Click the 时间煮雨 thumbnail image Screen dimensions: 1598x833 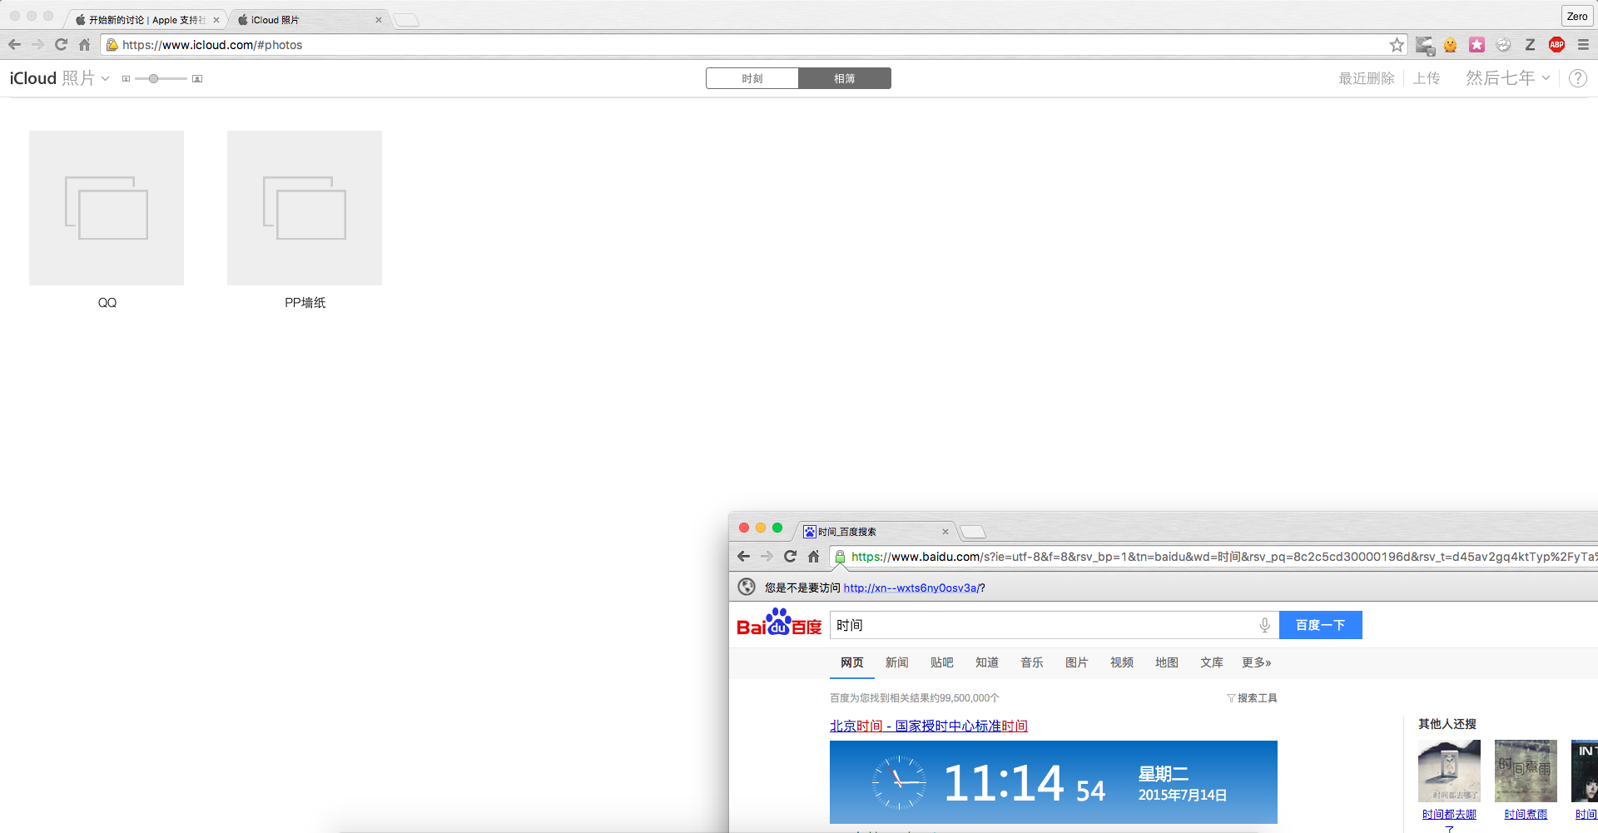1526,771
